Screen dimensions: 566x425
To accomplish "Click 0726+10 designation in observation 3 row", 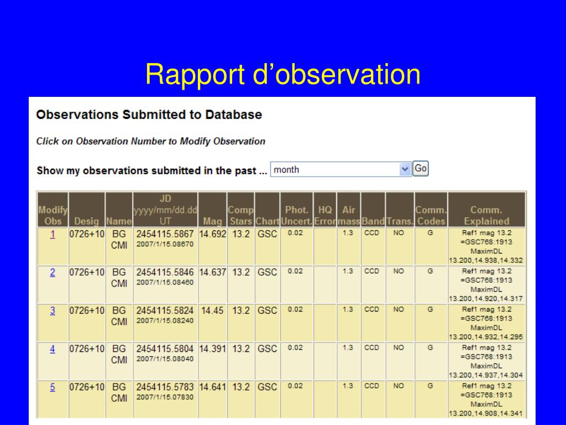I will point(87,311).
